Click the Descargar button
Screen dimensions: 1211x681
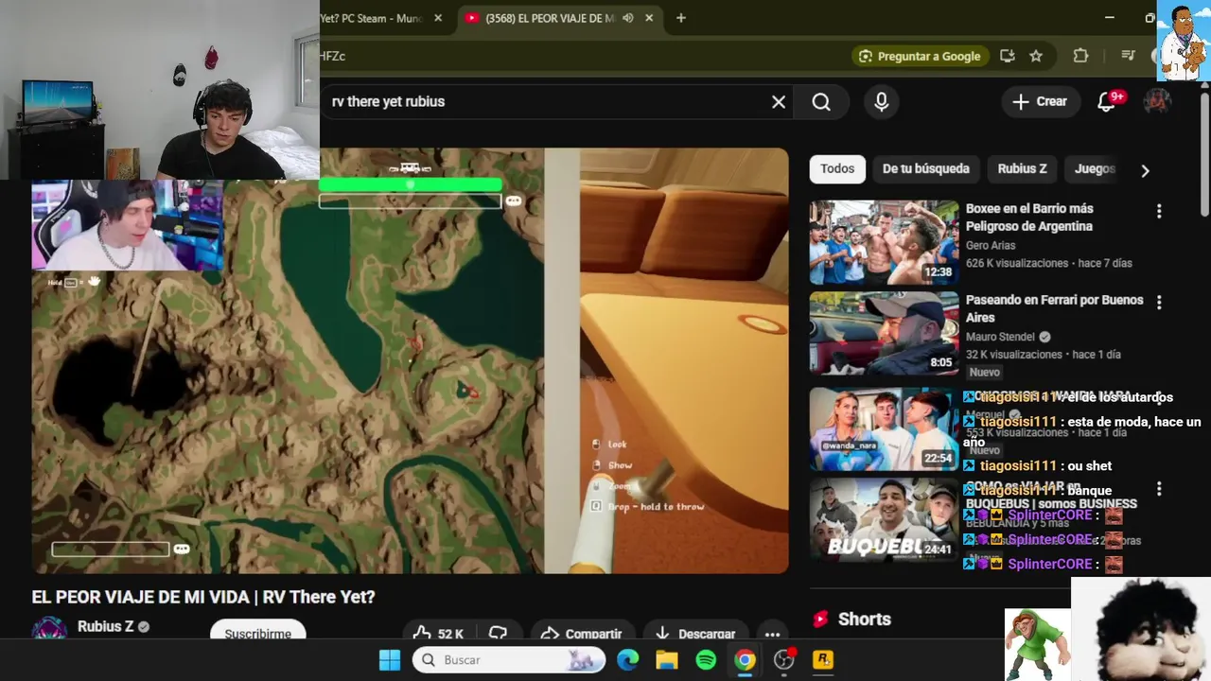695,634
